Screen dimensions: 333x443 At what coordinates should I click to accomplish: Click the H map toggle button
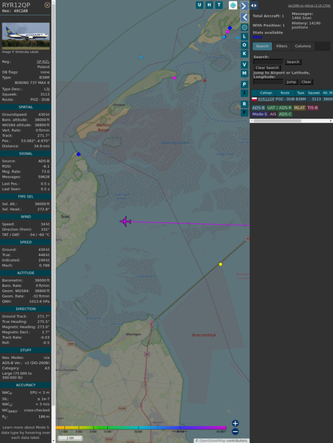[x=210, y=5]
